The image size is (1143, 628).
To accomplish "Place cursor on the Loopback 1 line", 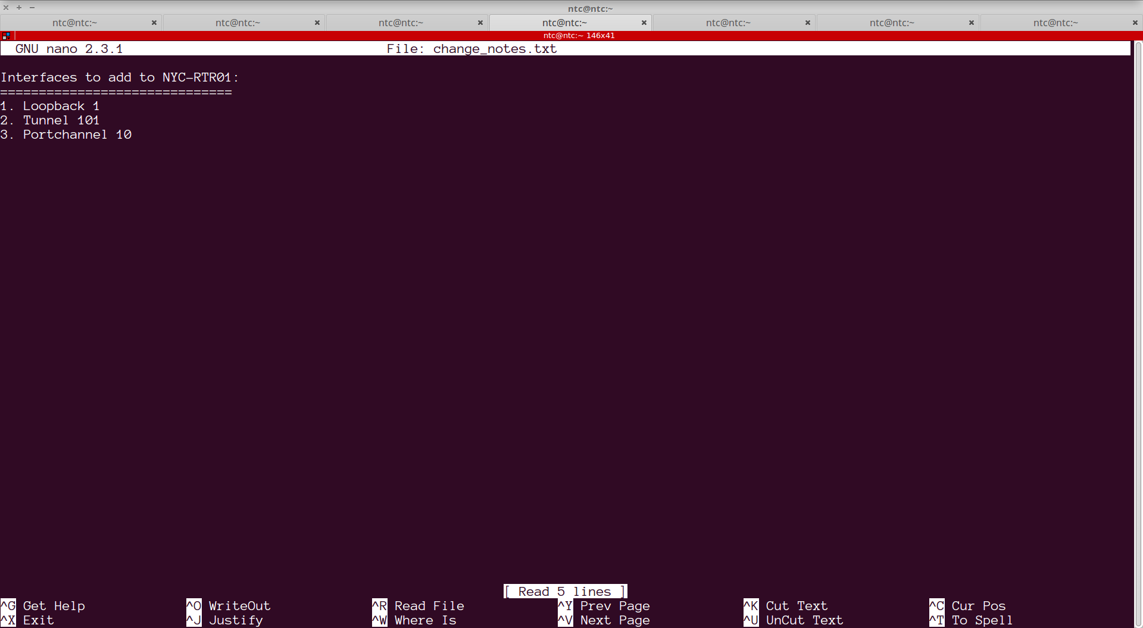I will click(61, 106).
